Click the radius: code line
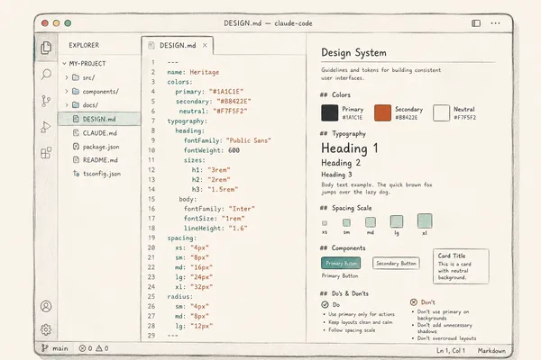This screenshot has height=360, width=541. (x=179, y=296)
